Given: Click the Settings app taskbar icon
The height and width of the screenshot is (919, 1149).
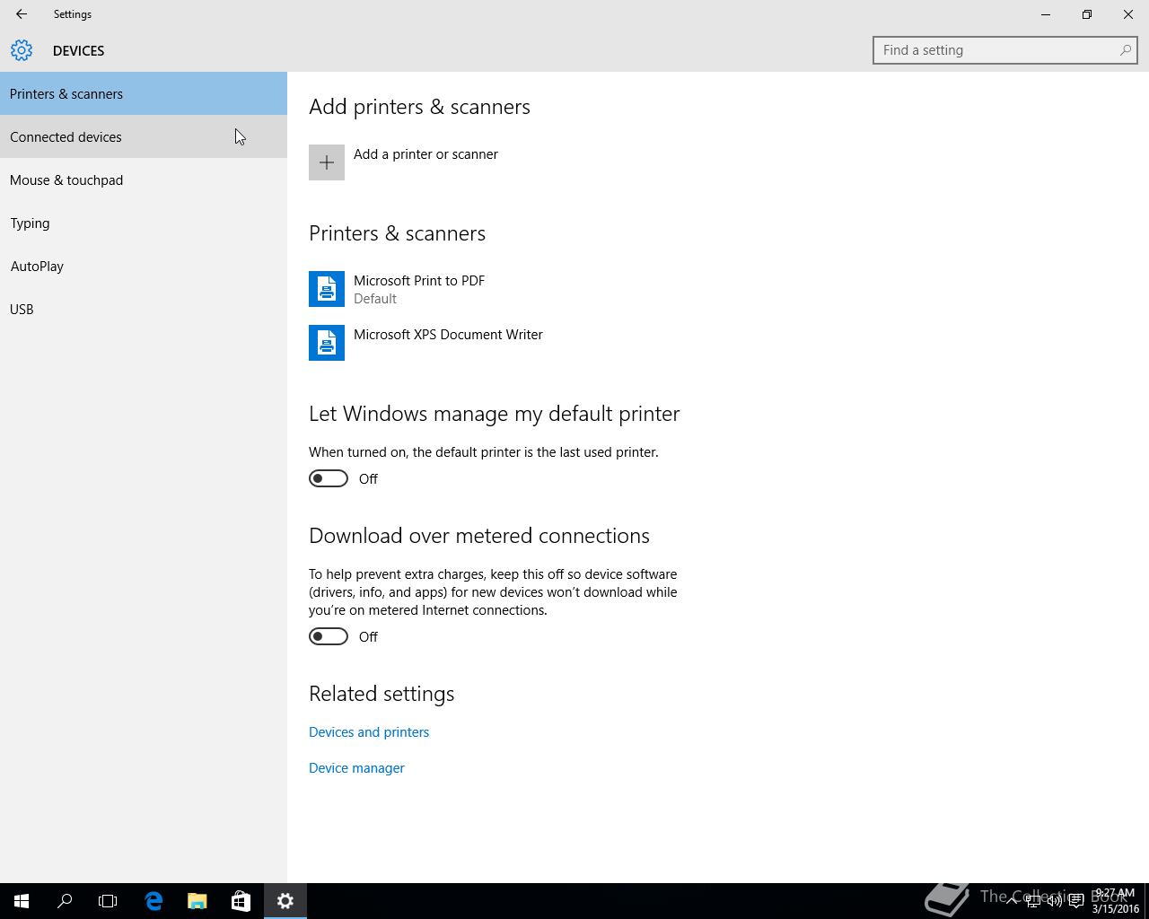Looking at the screenshot, I should pyautogui.click(x=285, y=901).
